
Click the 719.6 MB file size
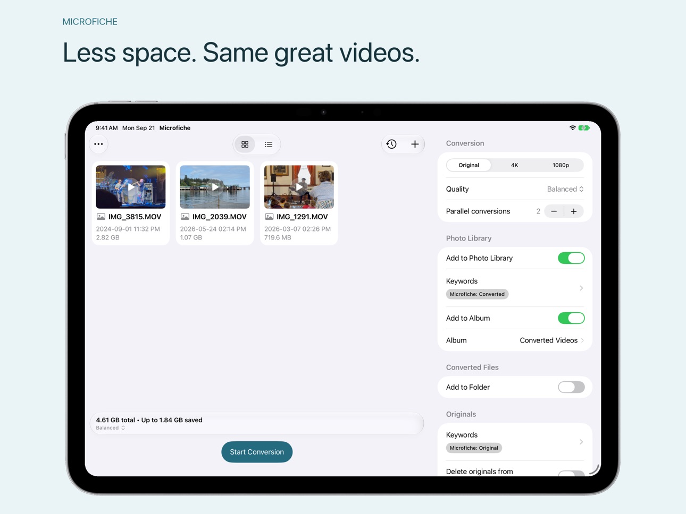[x=278, y=237]
